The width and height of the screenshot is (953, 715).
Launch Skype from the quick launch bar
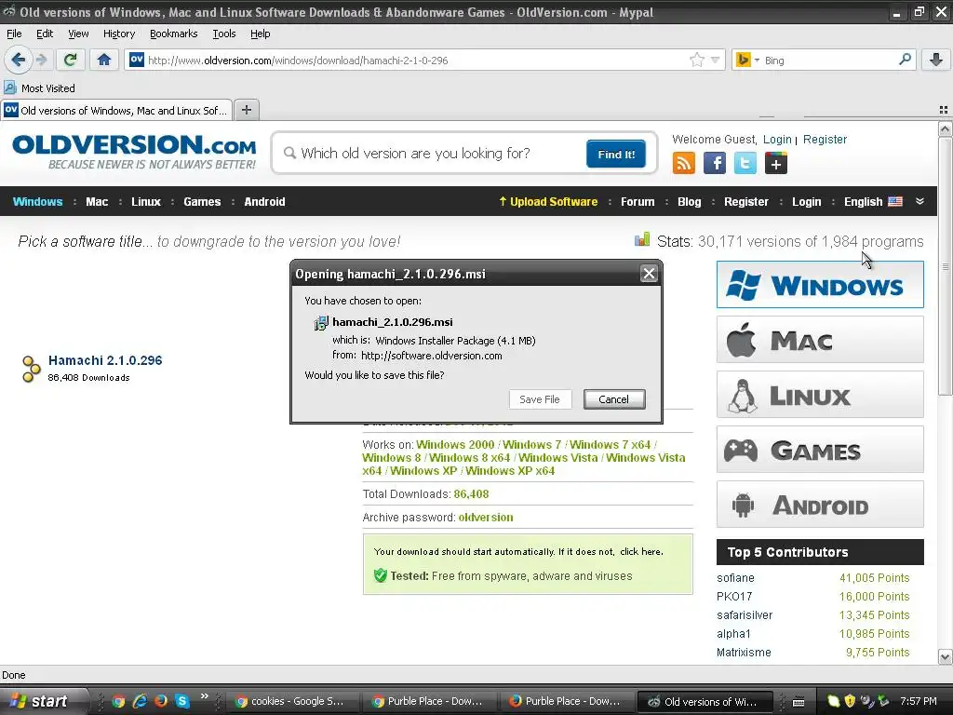(181, 701)
